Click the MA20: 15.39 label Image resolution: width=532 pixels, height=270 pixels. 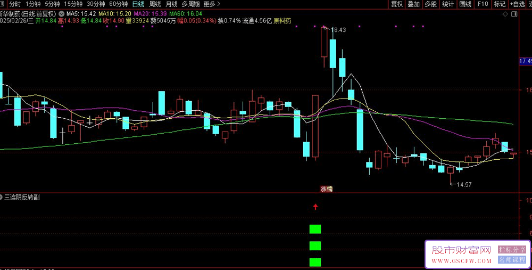[x=151, y=14]
